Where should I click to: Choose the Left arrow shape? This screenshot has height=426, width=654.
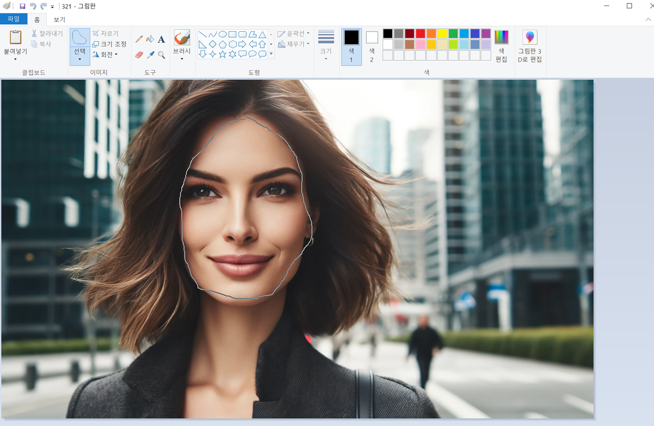click(252, 44)
